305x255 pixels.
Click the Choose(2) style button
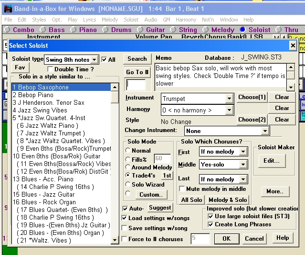click(x=252, y=120)
